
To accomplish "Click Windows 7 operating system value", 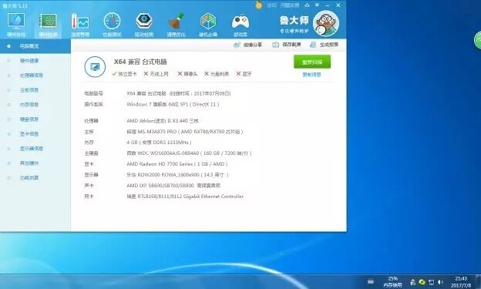I will tap(173, 104).
